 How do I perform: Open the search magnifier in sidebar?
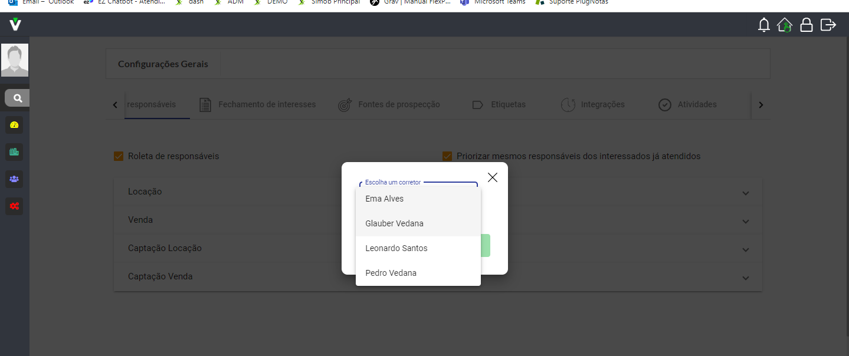coord(18,98)
